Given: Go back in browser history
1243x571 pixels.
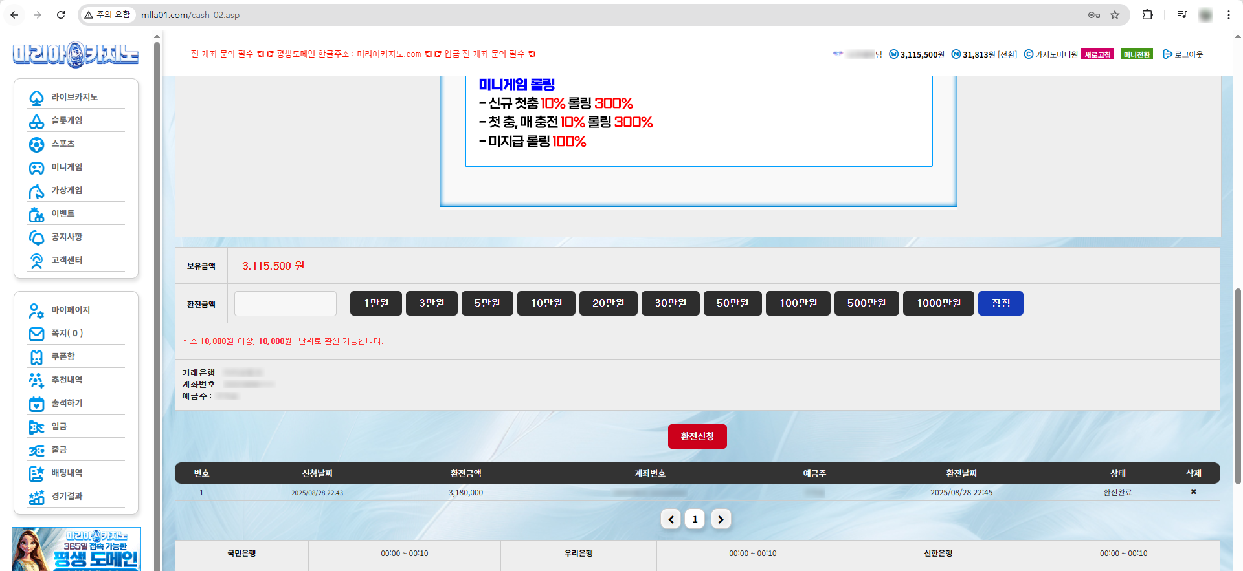Looking at the screenshot, I should [x=14, y=15].
